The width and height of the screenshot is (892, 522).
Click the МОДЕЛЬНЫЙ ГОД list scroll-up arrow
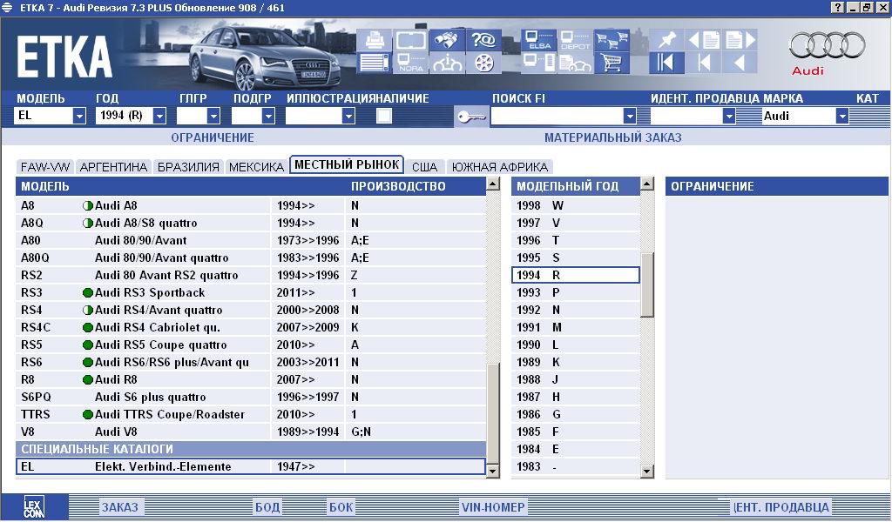647,184
